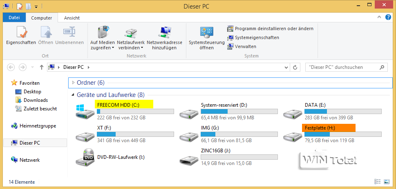Click text 222 GB frei von 232 GB

pos(121,118)
